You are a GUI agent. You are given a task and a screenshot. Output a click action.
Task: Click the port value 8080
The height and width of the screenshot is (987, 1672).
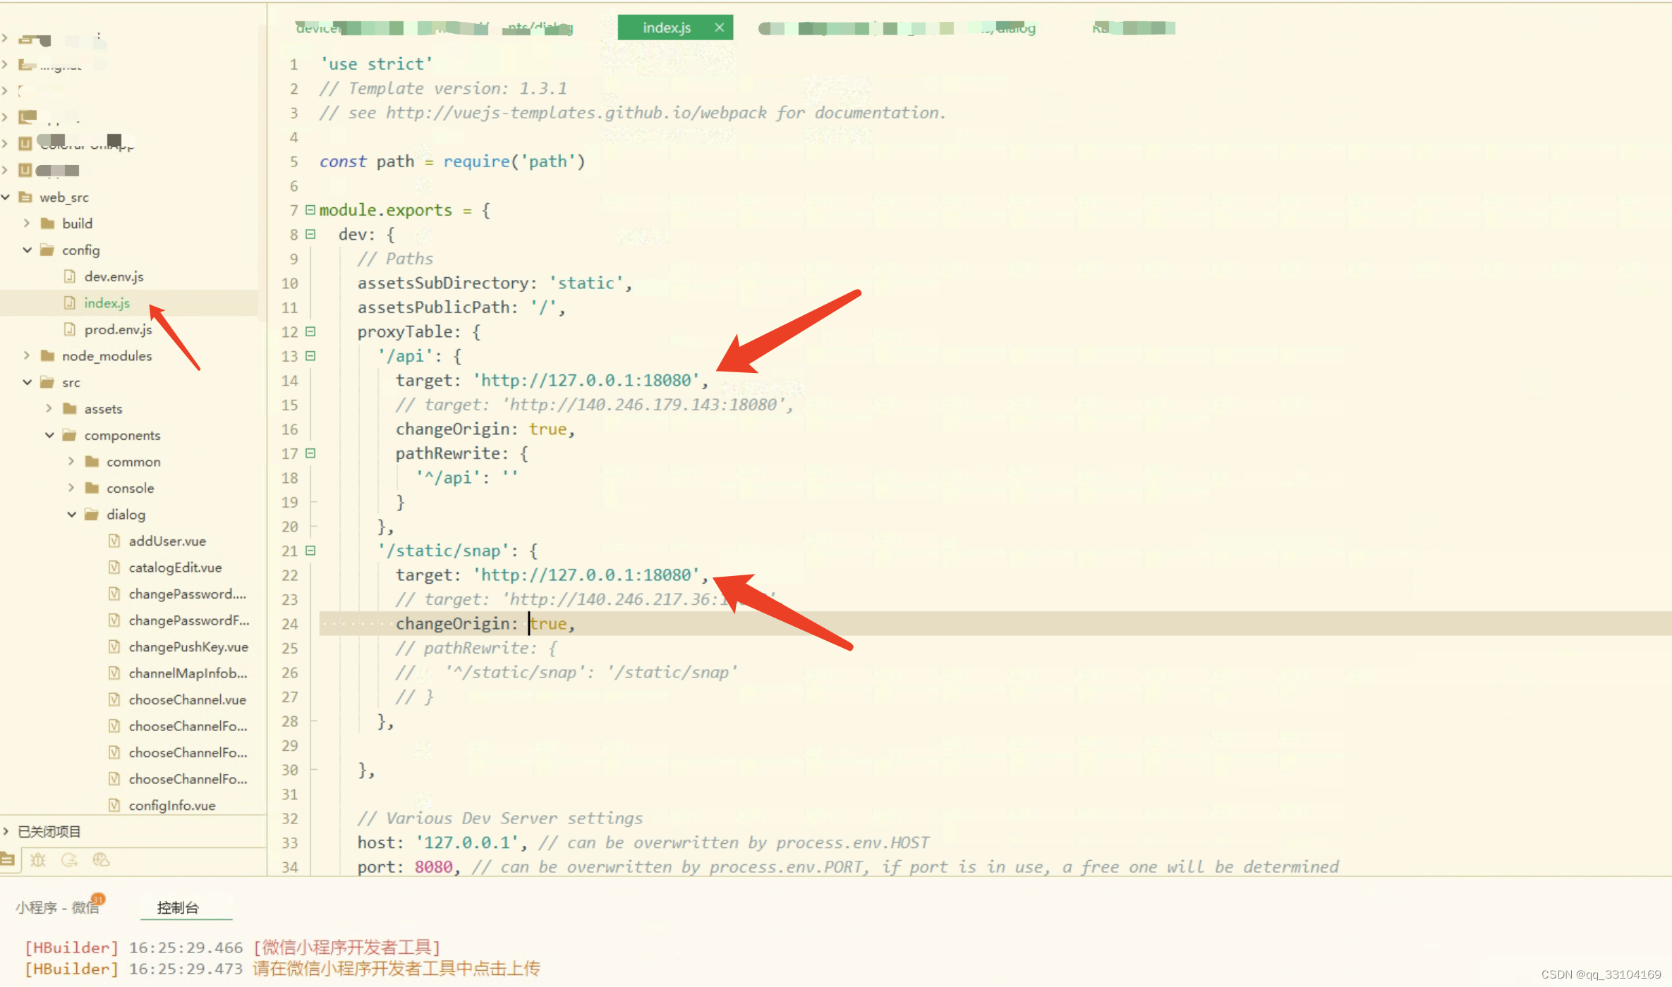(x=433, y=867)
